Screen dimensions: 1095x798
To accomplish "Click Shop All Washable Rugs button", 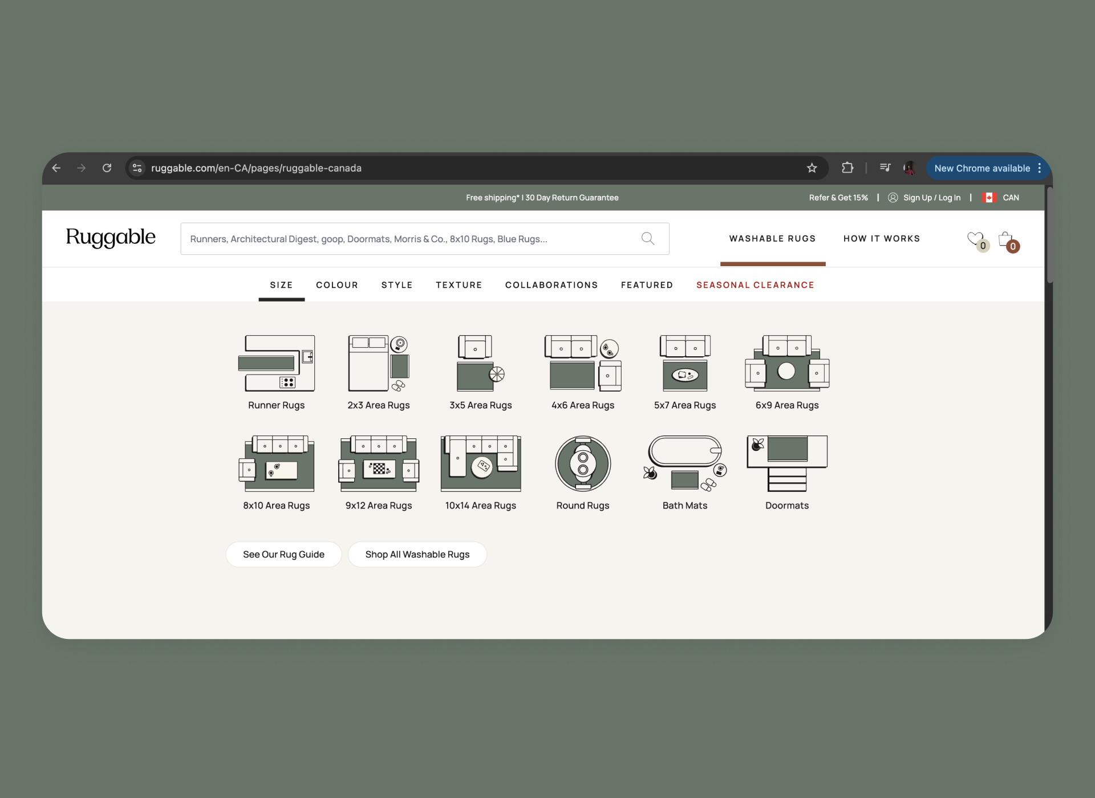I will [x=417, y=555].
